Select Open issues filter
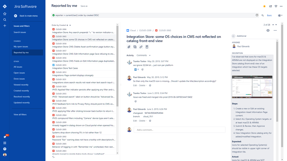Screen dimensions: 287x161 (x=19, y=73)
